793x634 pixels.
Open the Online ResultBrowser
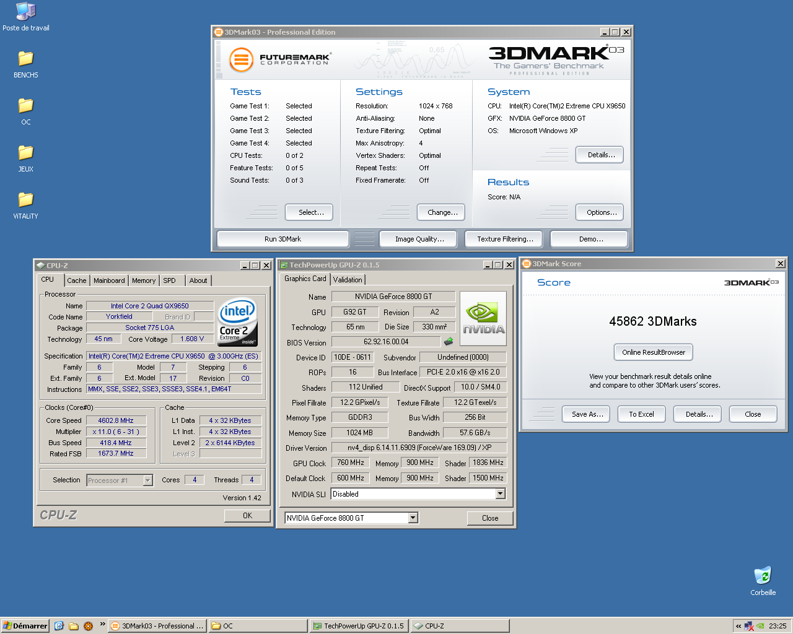654,352
